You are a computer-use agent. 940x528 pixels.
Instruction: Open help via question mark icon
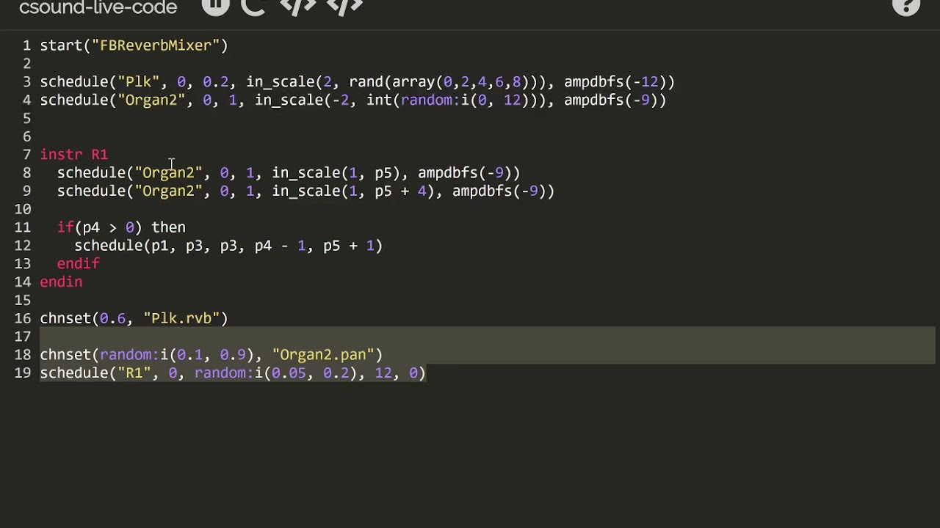pyautogui.click(x=906, y=6)
